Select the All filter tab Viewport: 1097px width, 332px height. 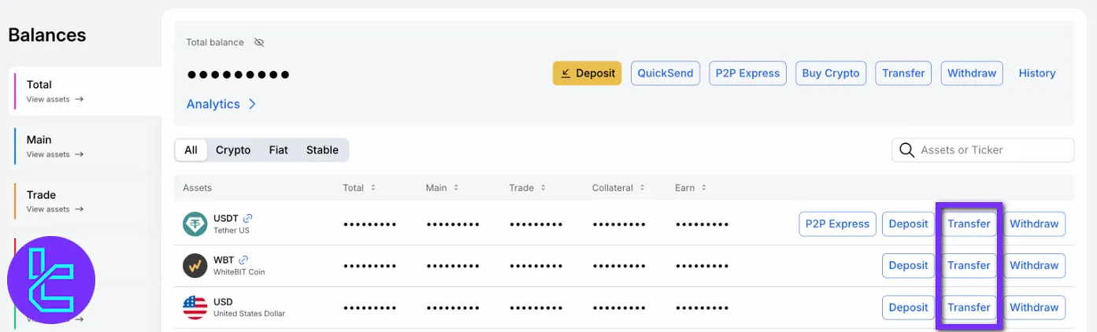tap(191, 150)
